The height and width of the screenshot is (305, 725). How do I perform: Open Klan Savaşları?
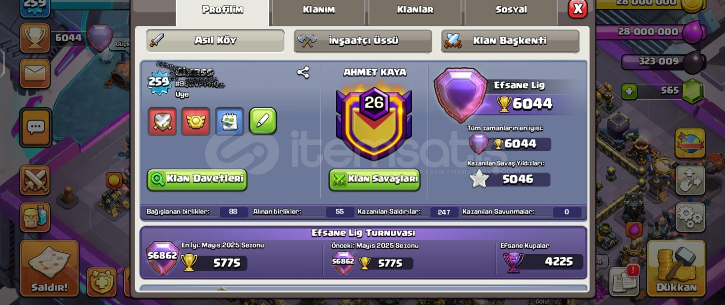tap(375, 179)
